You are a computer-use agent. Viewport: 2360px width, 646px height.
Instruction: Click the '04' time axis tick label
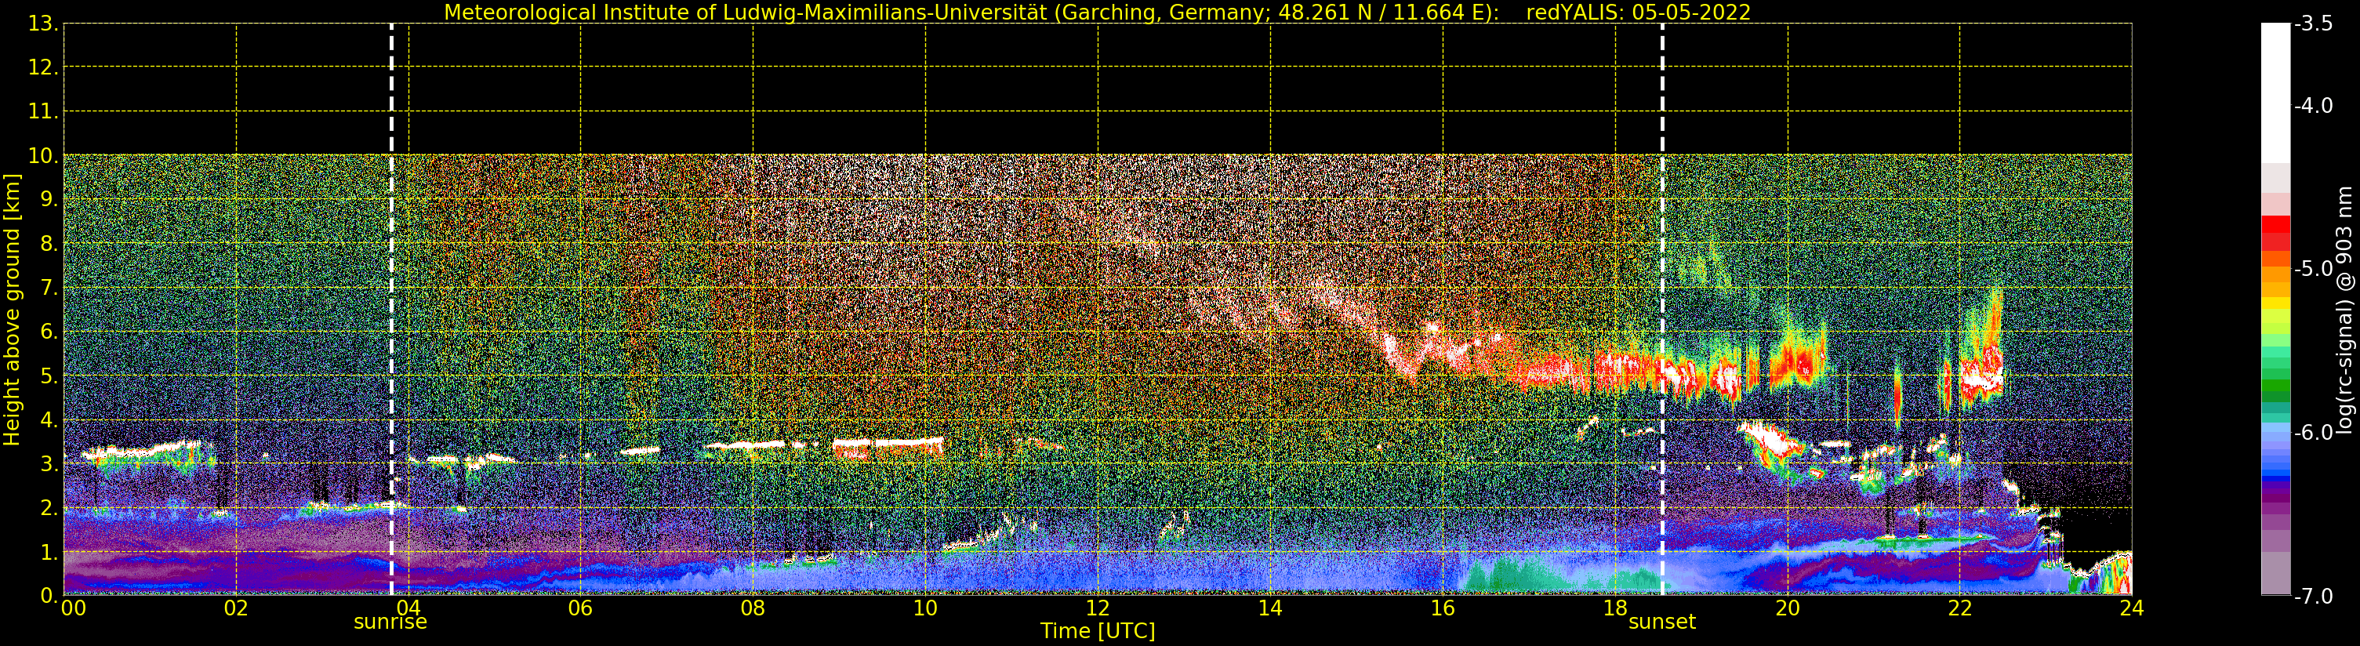pos(408,608)
